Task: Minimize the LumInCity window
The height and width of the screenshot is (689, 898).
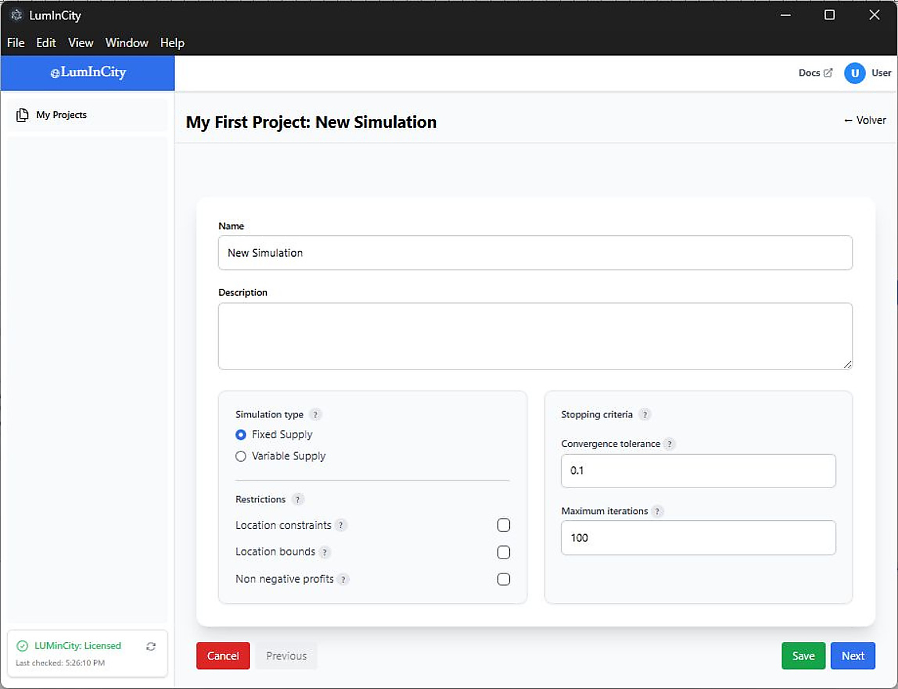Action: click(785, 15)
